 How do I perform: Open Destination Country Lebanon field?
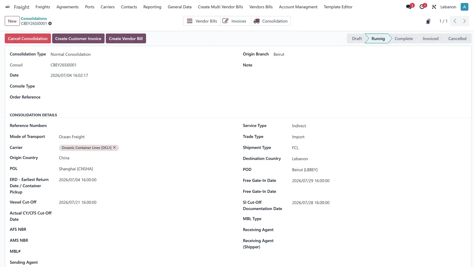point(300,159)
